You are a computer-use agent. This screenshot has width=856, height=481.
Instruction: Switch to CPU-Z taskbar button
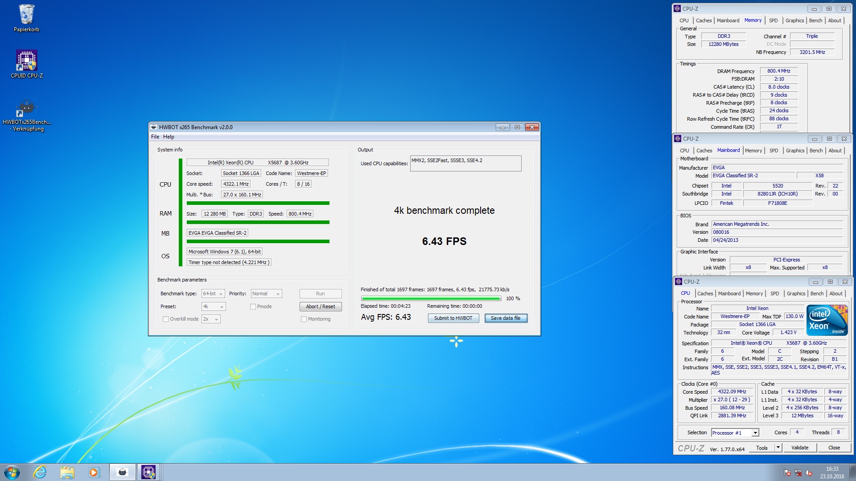148,472
